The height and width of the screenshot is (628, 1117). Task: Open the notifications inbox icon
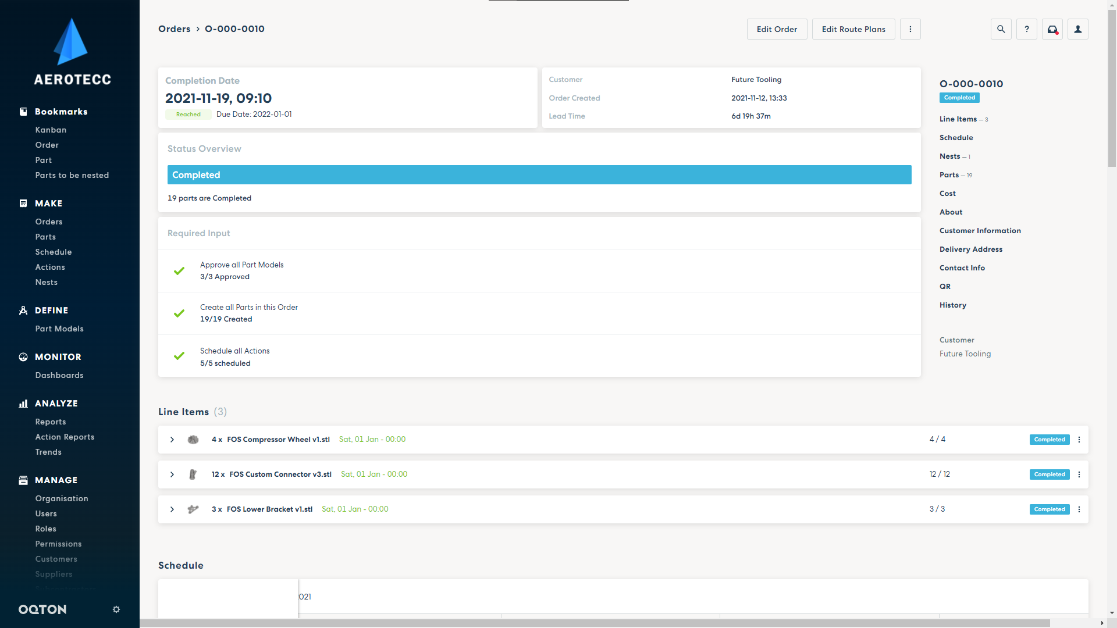pyautogui.click(x=1052, y=29)
